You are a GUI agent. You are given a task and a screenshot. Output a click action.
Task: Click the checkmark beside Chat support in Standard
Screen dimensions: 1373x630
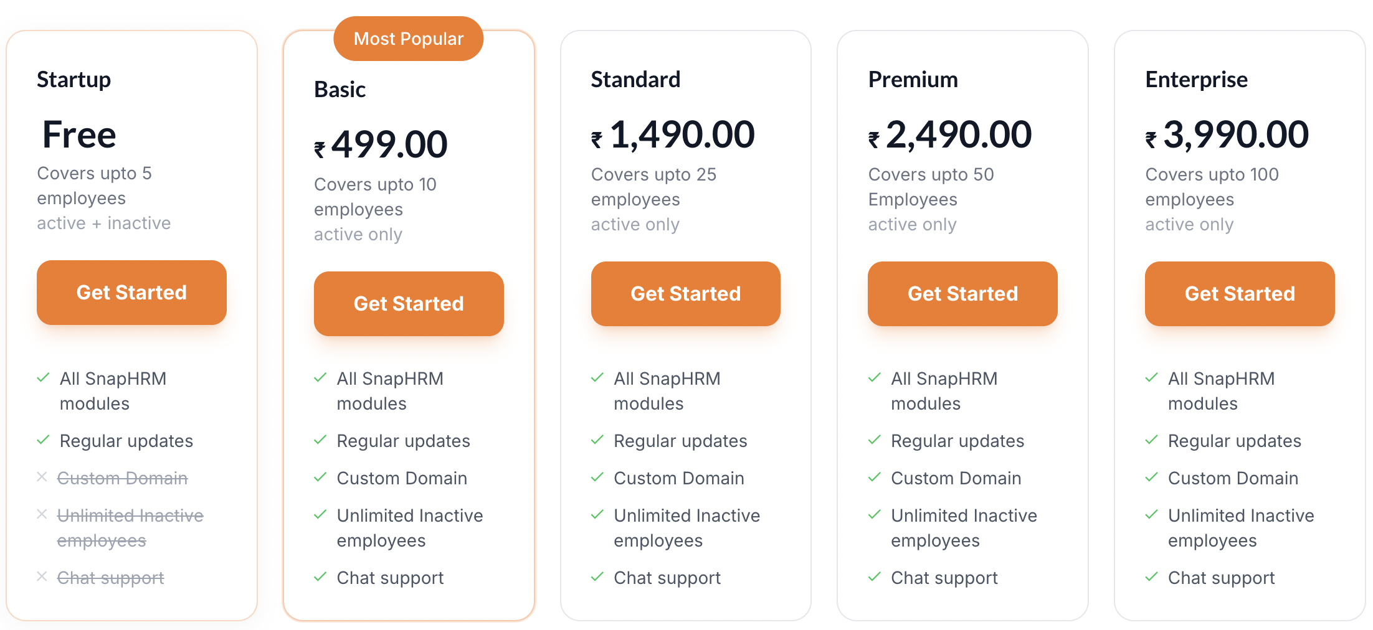tap(597, 577)
